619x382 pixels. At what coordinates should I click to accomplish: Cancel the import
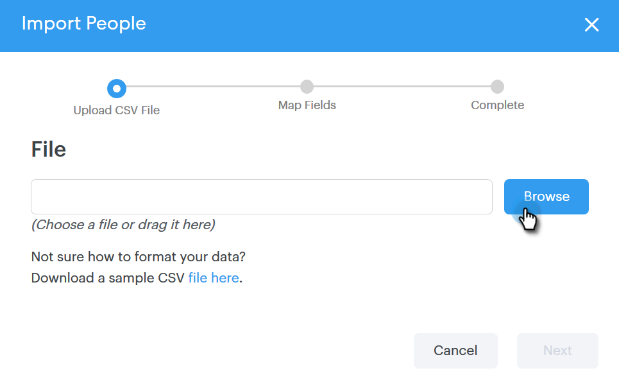coord(455,351)
